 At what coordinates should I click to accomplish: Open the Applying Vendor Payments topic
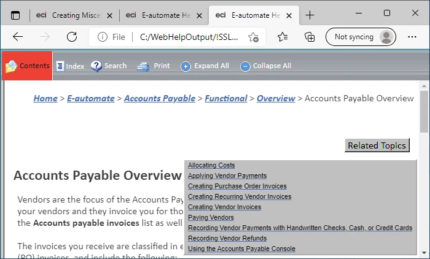(227, 176)
